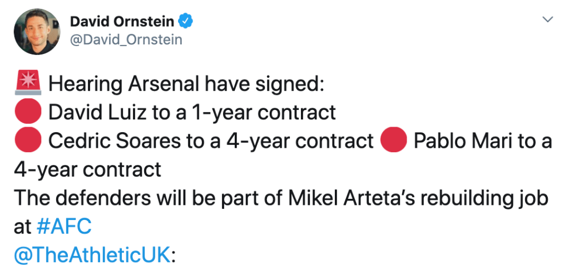This screenshot has height=276, width=569.
Task: Open the @David_Ornstein handle
Action: click(x=126, y=39)
